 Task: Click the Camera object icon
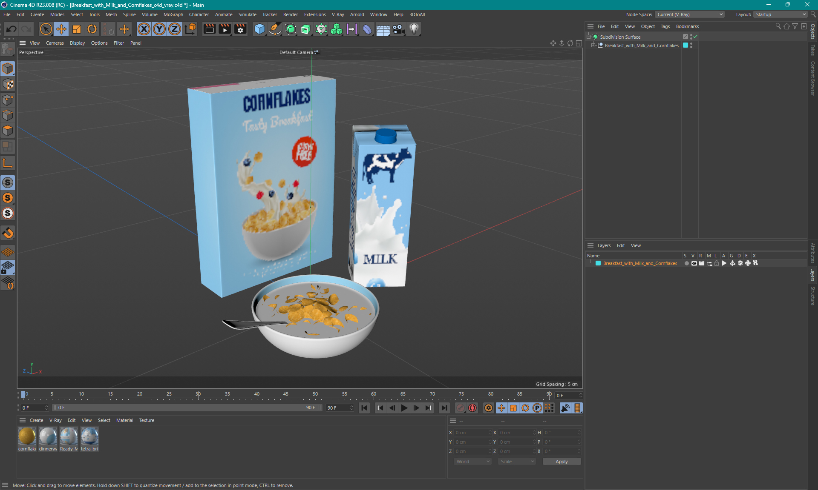398,29
